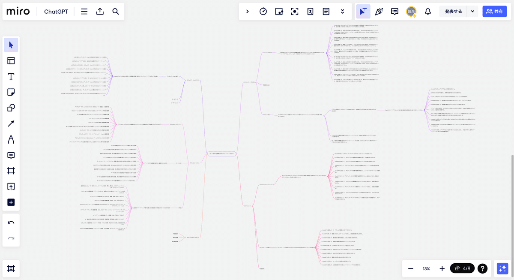
Task: Open comments panel icon
Action: click(395, 12)
